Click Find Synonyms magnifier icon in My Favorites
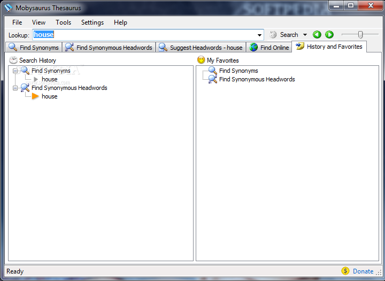 [x=213, y=70]
